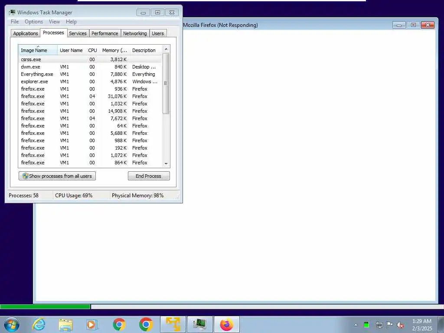Image resolution: width=444 pixels, height=333 pixels.
Task: Click Physical Memory: 98% status
Action: [137, 196]
